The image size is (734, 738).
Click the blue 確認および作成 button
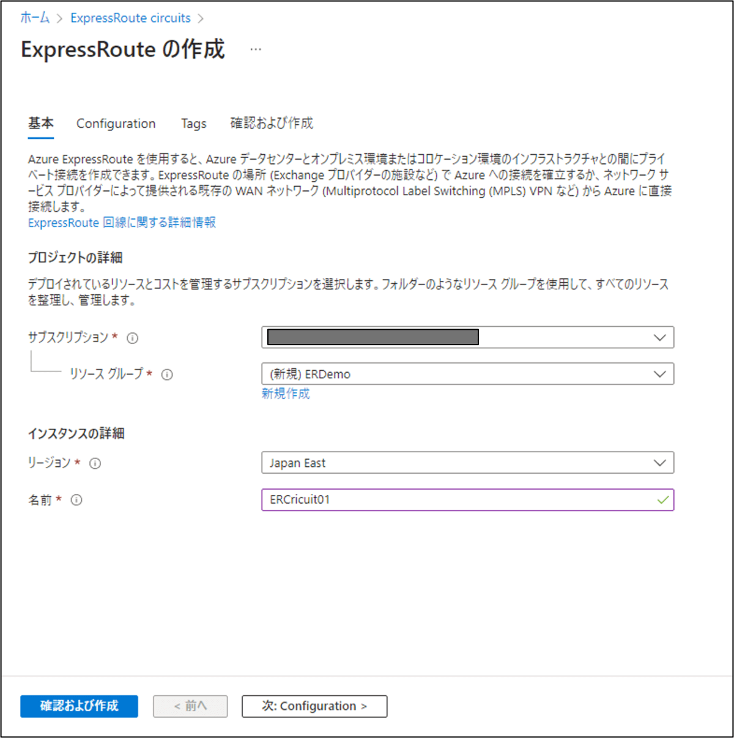point(79,706)
